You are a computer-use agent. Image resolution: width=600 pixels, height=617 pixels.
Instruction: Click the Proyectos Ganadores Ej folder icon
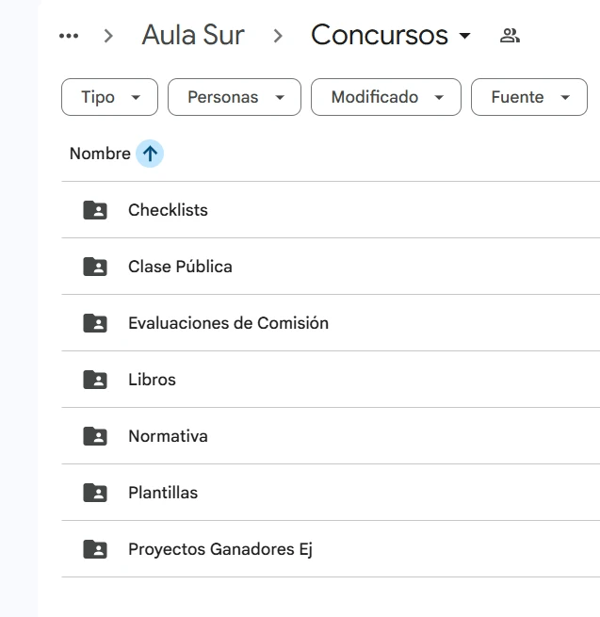95,549
